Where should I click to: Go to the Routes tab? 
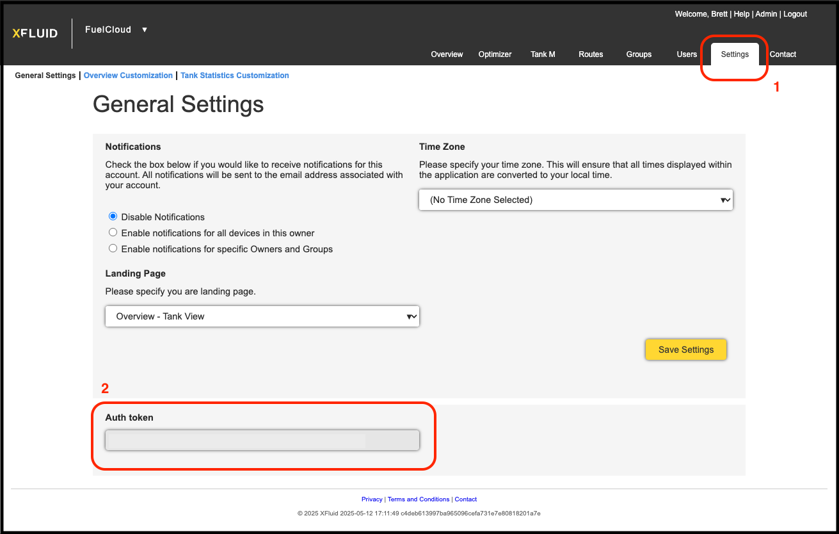pyautogui.click(x=591, y=54)
